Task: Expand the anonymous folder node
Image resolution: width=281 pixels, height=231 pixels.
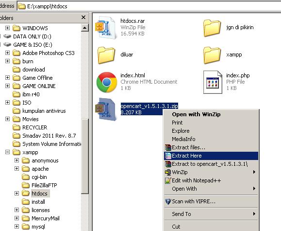Action: 17,160
